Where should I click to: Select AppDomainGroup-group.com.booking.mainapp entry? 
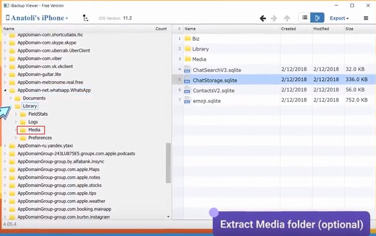click(x=64, y=209)
